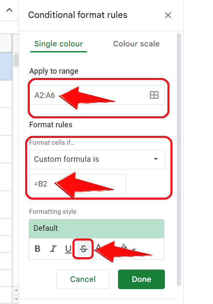This screenshot has width=213, height=304.
Task: Switch to the Single colour tab
Action: tap(58, 44)
